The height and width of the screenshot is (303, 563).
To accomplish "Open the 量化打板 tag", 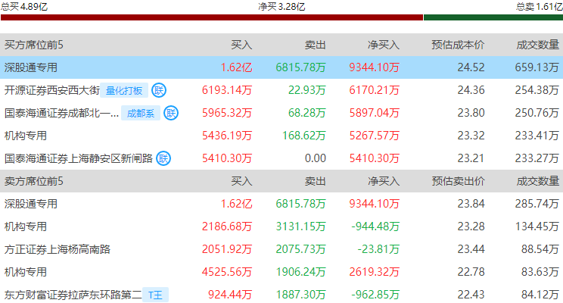I will [x=124, y=91].
